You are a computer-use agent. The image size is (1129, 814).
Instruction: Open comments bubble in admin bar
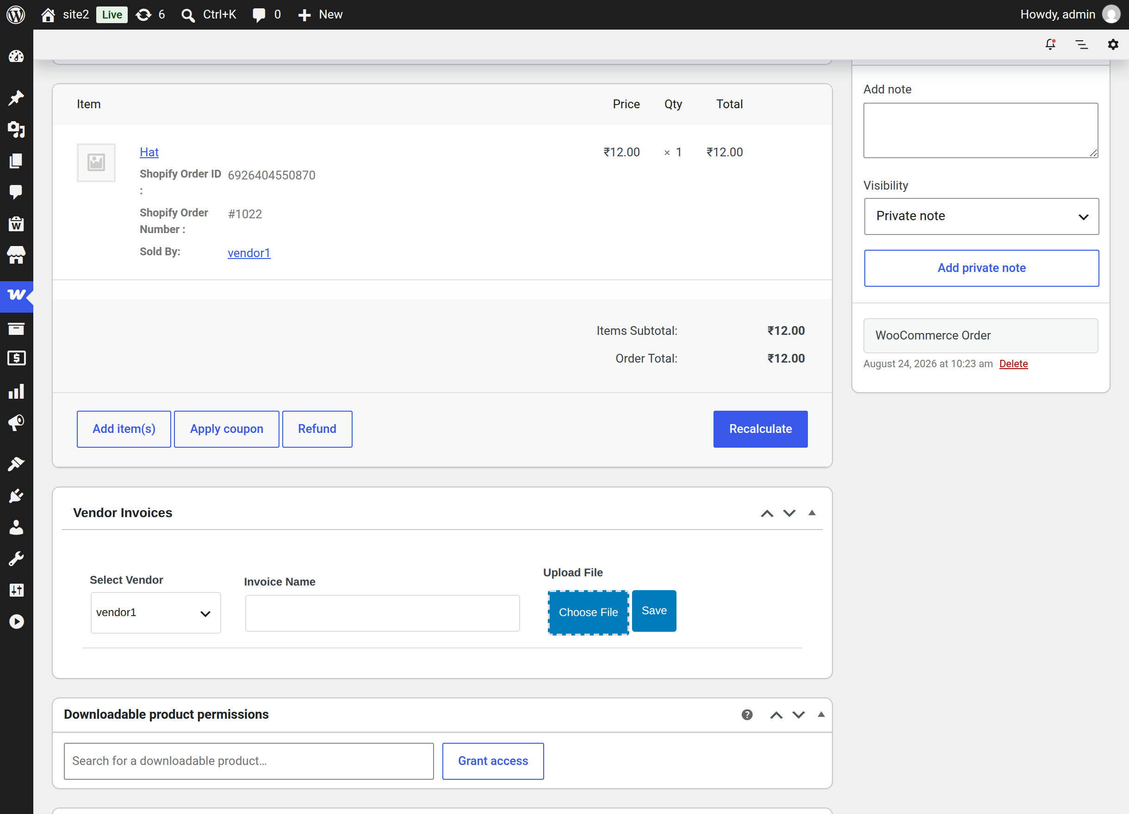coord(259,15)
